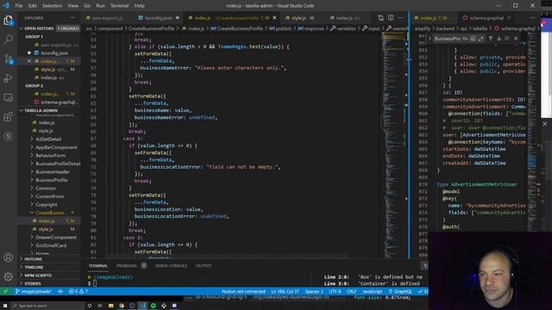Click the remote indicator in status bar
Image resolution: width=552 pixels, height=310 pixels.
pyautogui.click(x=6, y=291)
